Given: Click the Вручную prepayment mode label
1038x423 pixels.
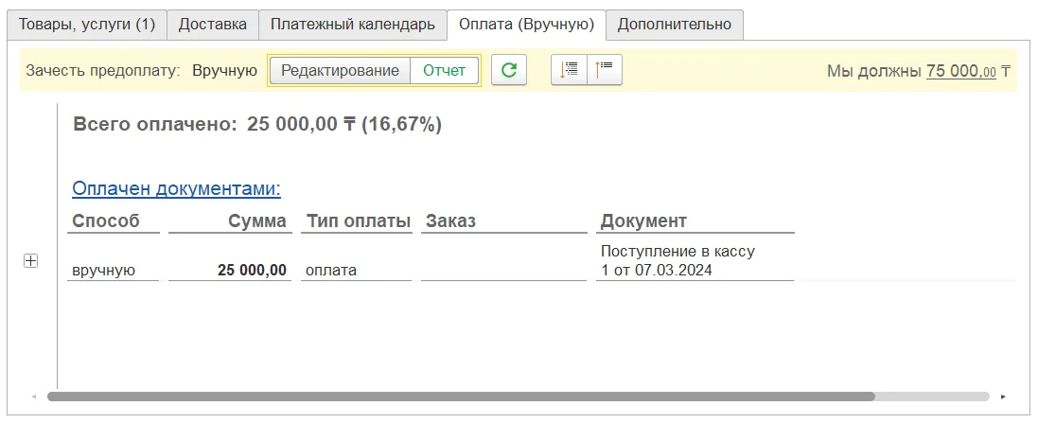Looking at the screenshot, I should click(225, 71).
